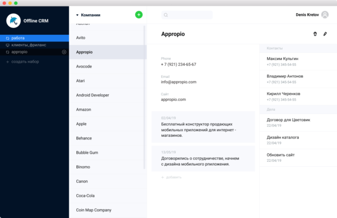Screen dimensions: 337x218
Task: Open the Denis Kretov user avatar
Action: click(325, 15)
